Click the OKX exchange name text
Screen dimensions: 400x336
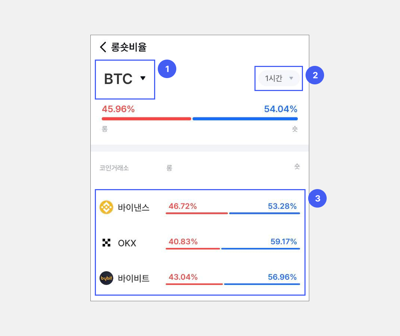click(127, 243)
